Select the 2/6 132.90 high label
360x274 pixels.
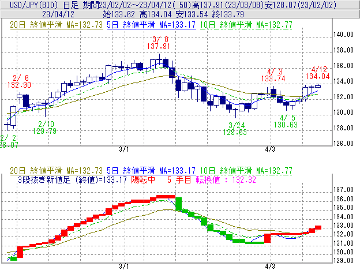[19, 81]
